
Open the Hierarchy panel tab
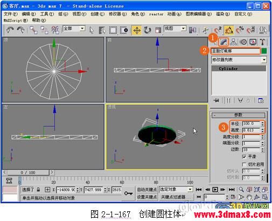click(233, 42)
